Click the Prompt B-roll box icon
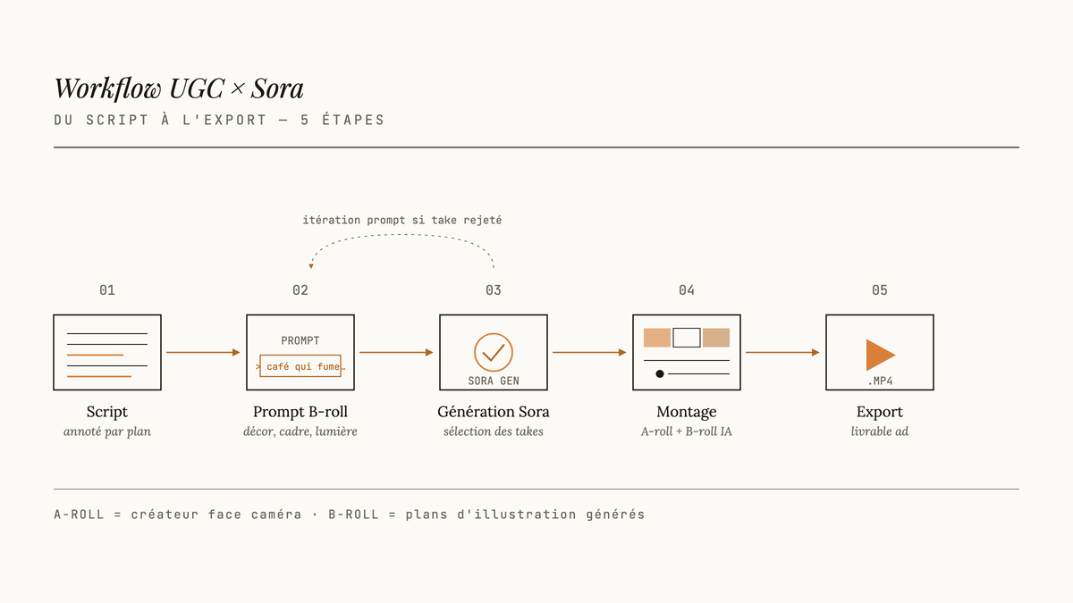Viewport: 1073px width, 603px height. (x=300, y=352)
